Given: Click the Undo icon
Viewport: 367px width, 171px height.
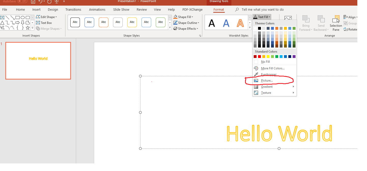Looking at the screenshot, I should click(40, 2).
